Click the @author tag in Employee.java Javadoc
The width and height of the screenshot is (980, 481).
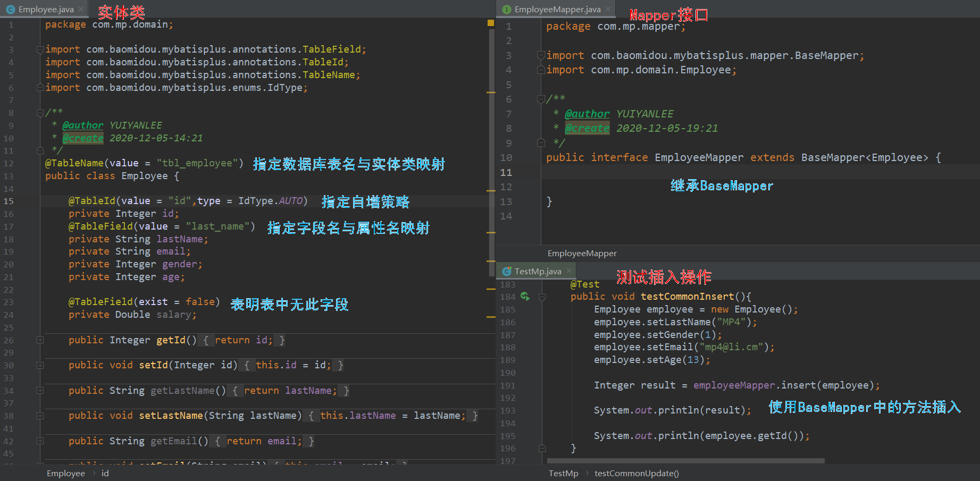[83, 125]
